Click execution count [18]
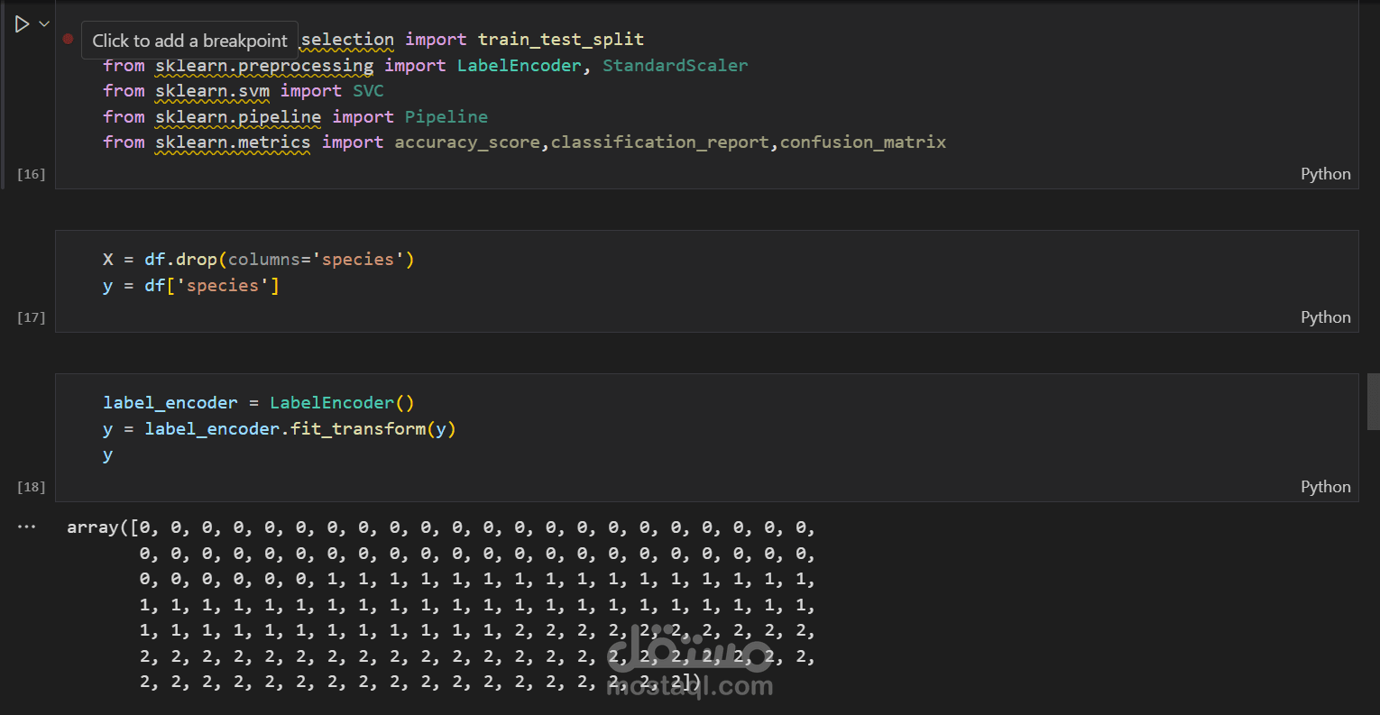1380x715 pixels. click(x=32, y=487)
